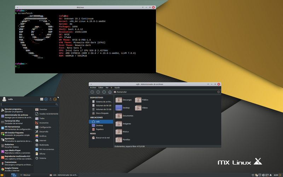Open window menu arrow of file manager title bar
The image size is (283, 177).
91,84
